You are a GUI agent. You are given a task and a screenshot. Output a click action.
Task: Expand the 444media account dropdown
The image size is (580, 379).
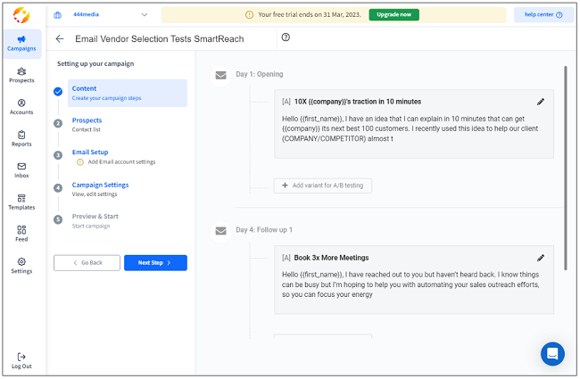(145, 15)
